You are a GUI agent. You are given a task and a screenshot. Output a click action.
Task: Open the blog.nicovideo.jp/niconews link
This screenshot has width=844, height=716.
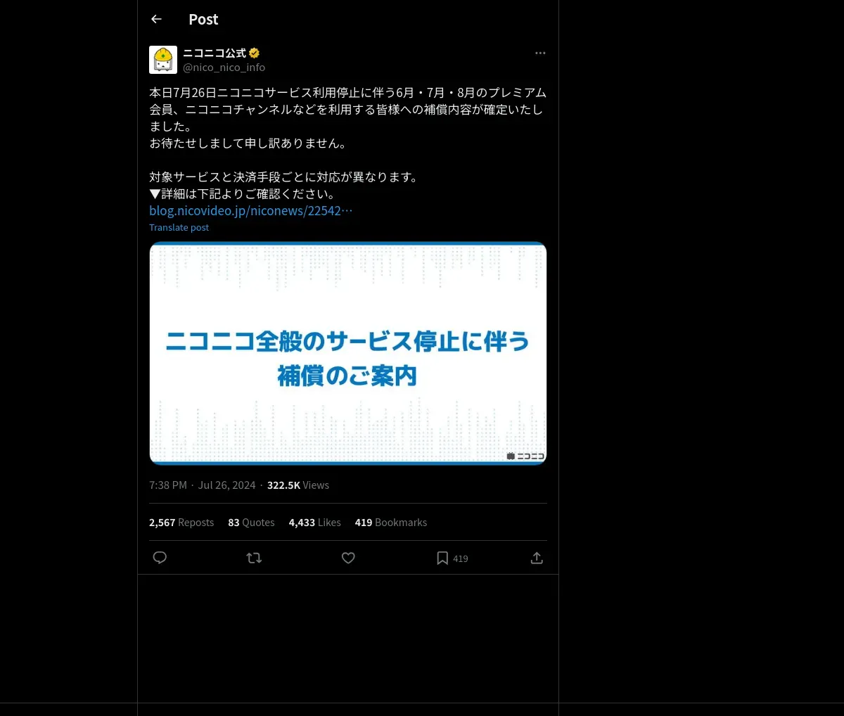point(250,210)
